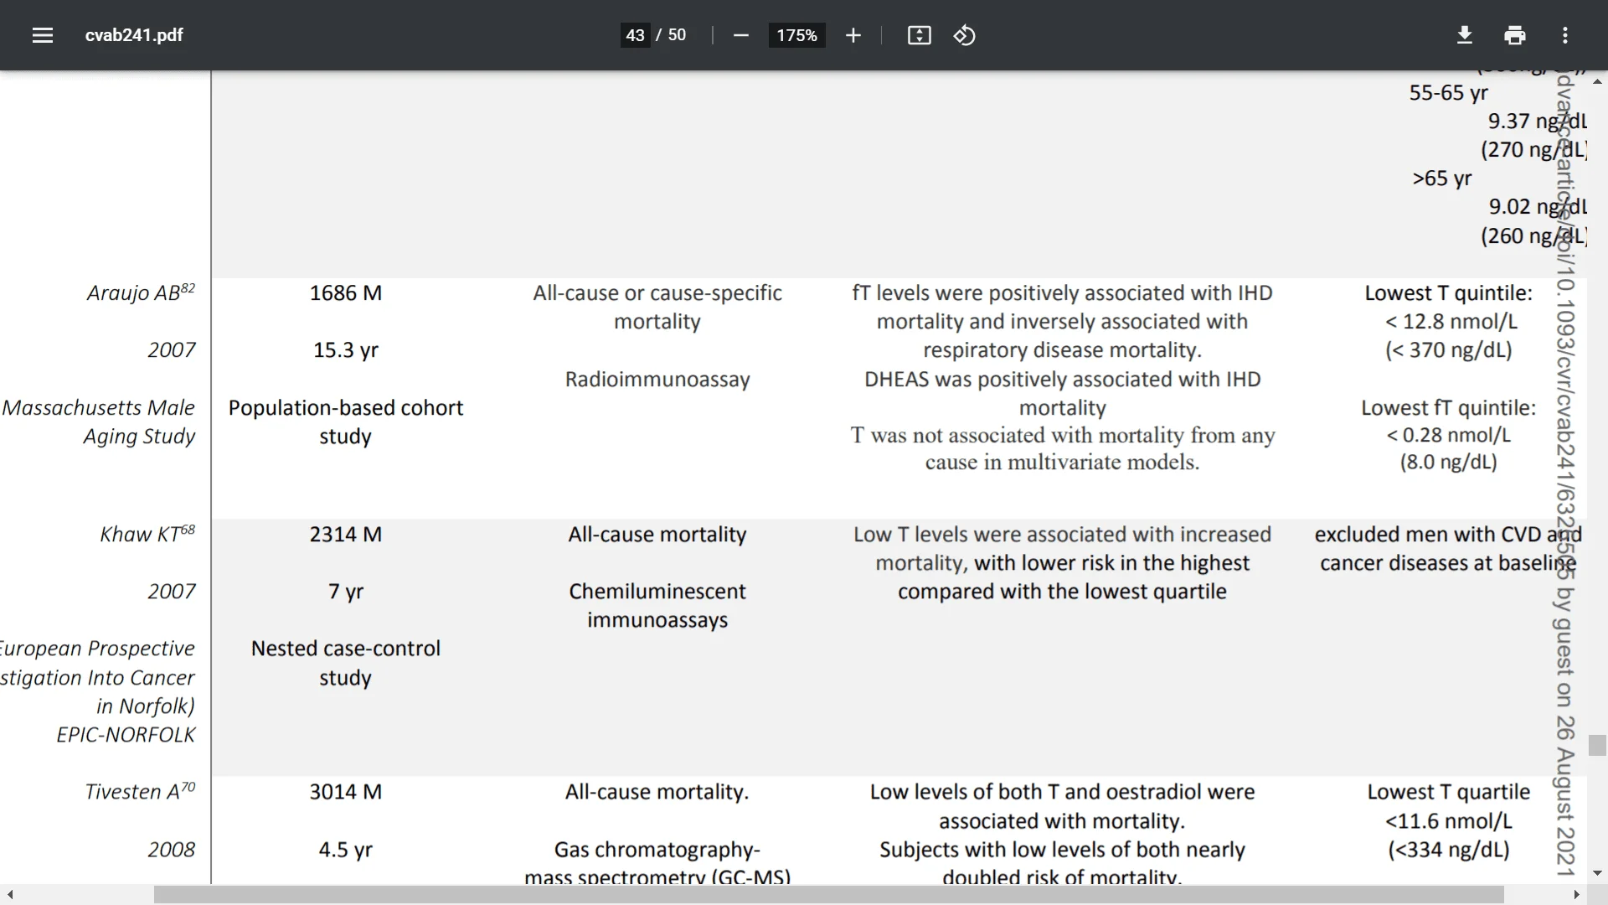
Task: Rotate the document counterclockwise
Action: click(x=964, y=35)
